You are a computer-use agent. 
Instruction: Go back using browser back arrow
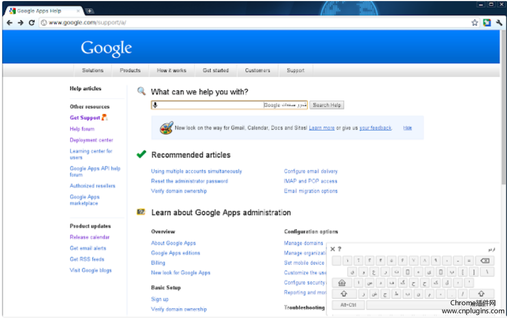coord(9,23)
